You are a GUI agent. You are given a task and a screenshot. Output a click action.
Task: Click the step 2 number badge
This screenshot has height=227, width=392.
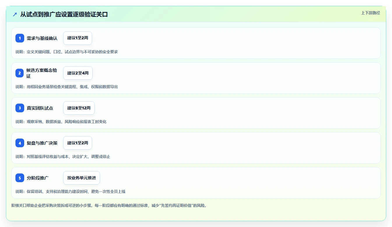click(20, 73)
